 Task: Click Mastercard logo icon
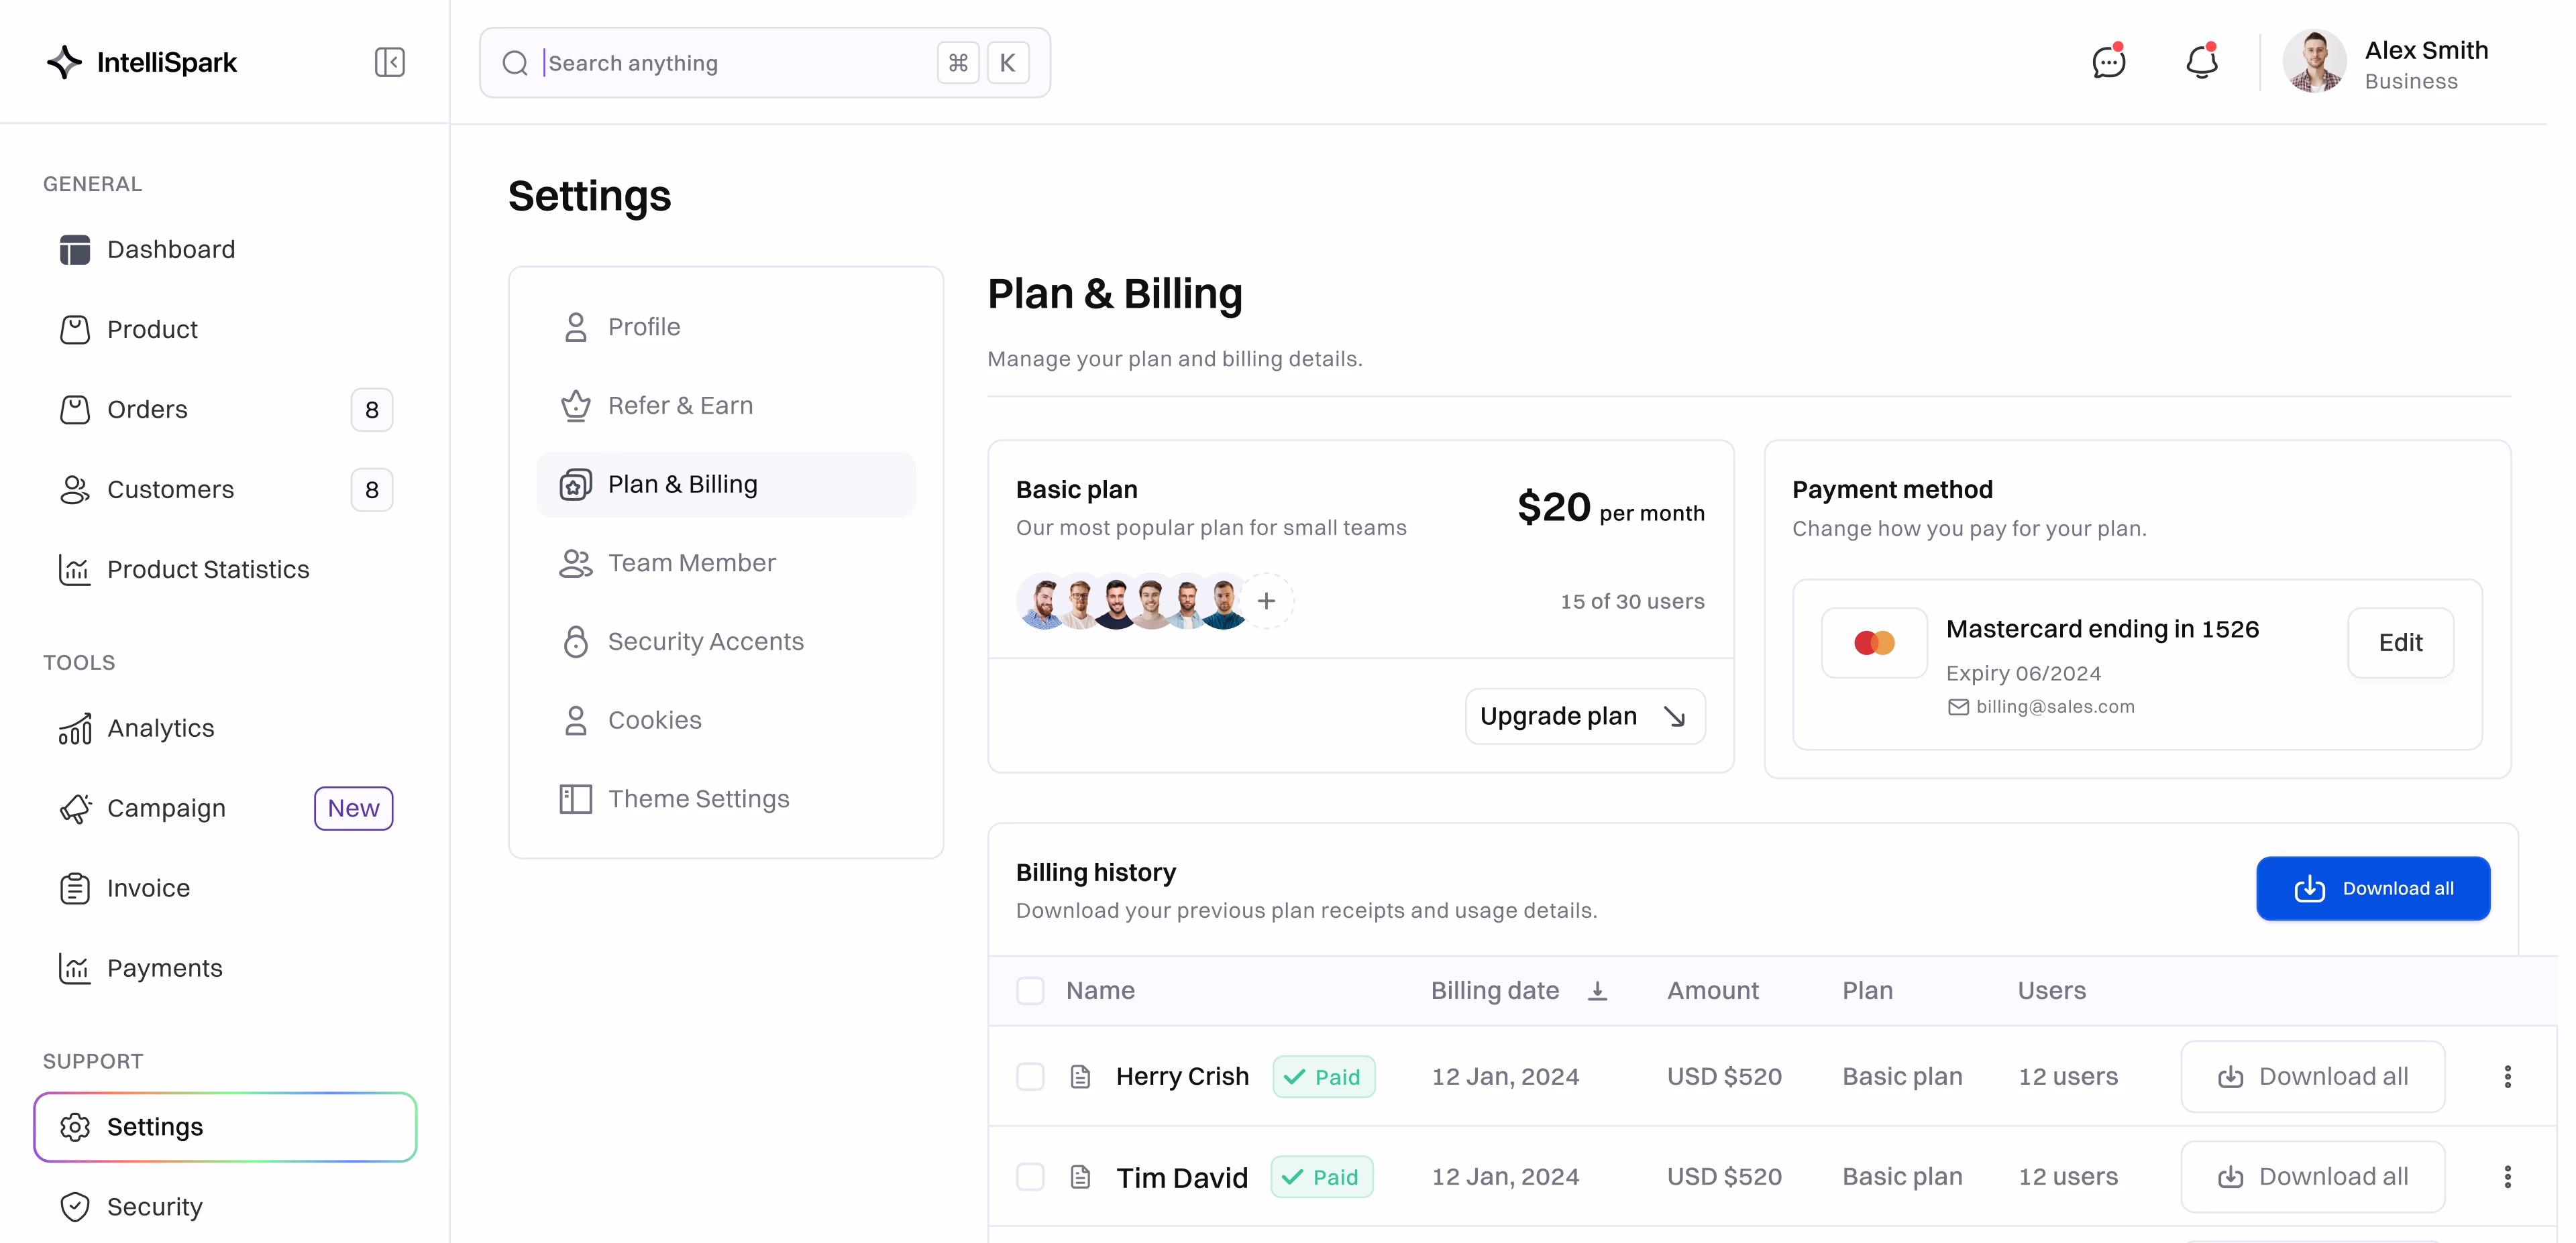pos(1874,642)
